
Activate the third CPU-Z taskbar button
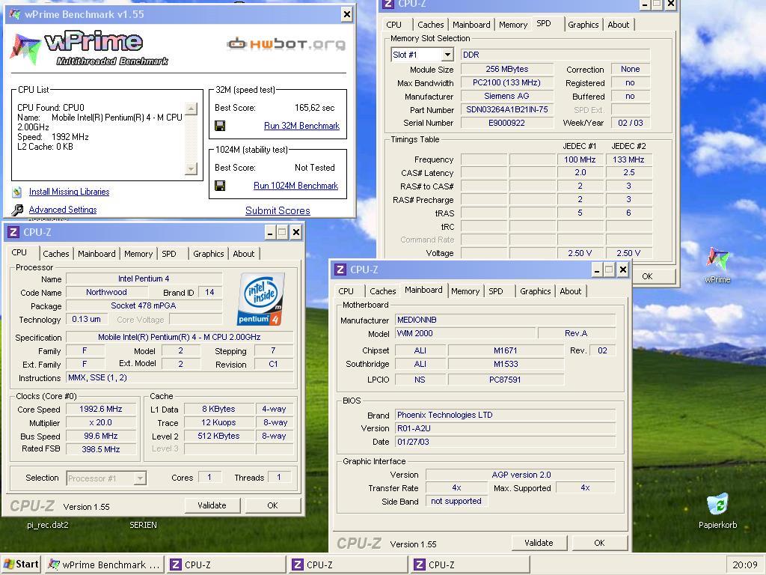coord(471,565)
